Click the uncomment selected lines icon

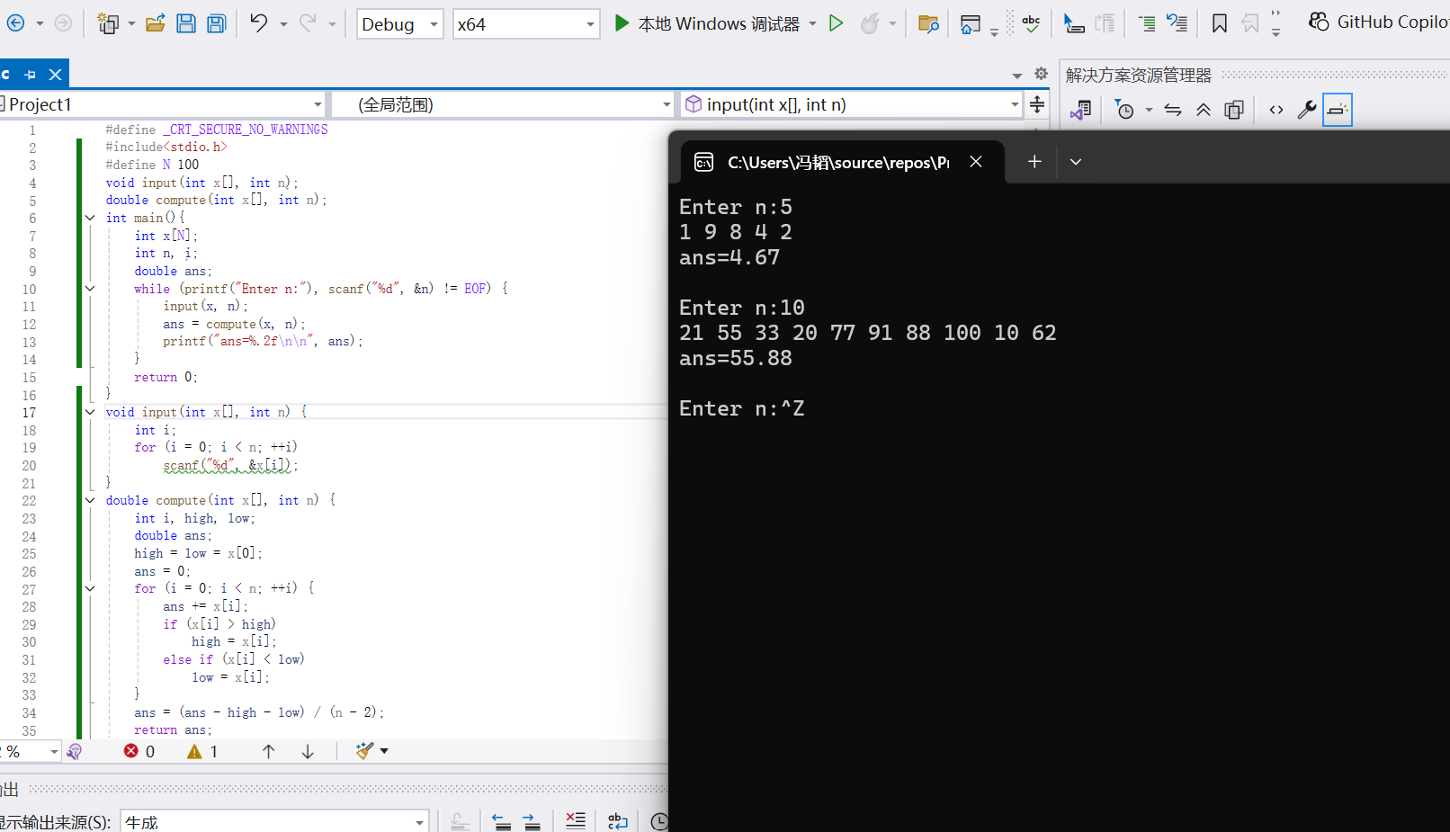pyautogui.click(x=1177, y=23)
